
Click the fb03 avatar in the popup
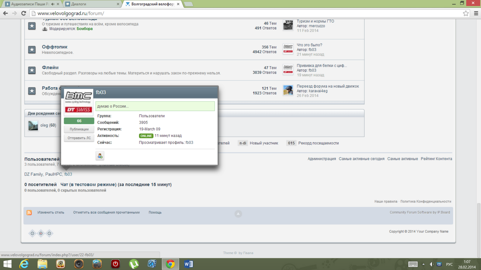(x=79, y=102)
